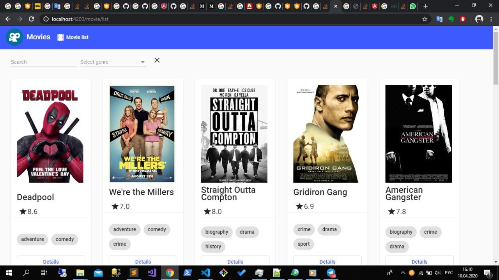Open Telegram from the taskbar
The width and height of the screenshot is (499, 280).
331,273
